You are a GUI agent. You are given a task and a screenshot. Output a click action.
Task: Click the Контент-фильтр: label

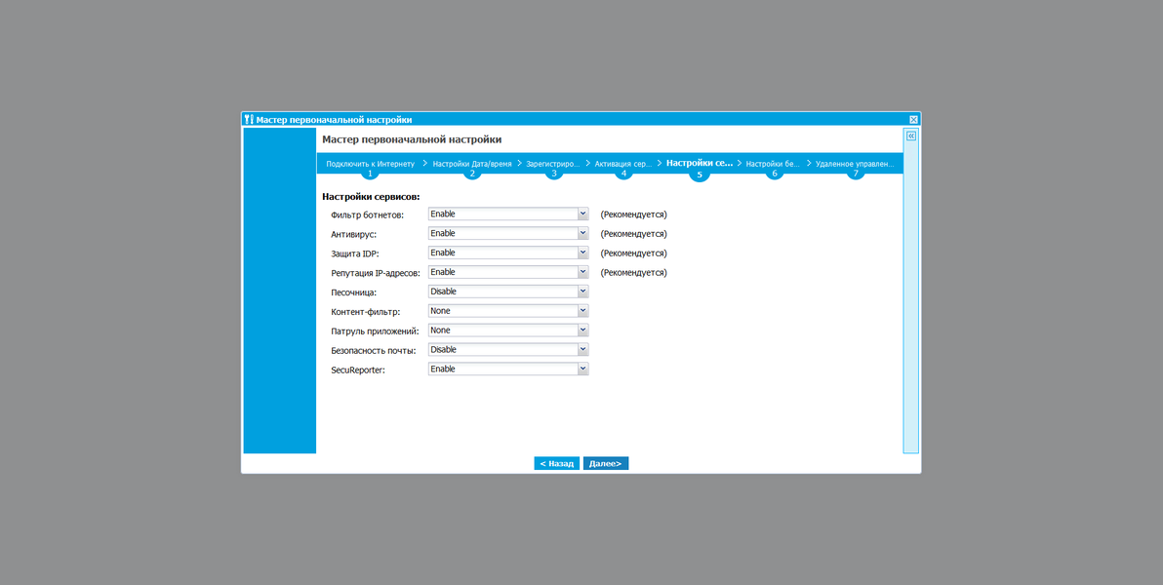tap(366, 312)
